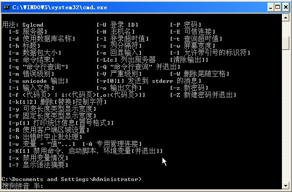Click the [-U 登录 ID] option text
Image resolution: width=292 pixels, height=192 pixels.
117,25
